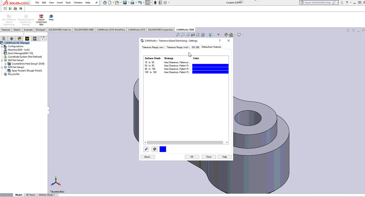Open the FeatureManager design tree tab
This screenshot has width=365, height=197.
click(4, 39)
